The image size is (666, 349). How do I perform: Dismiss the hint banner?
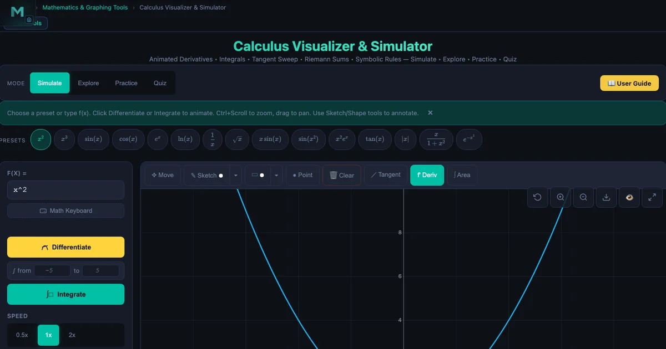pos(430,112)
